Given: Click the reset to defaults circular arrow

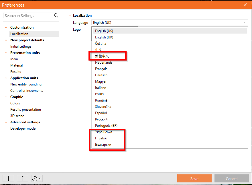Looking at the screenshot, I should pos(35,178).
